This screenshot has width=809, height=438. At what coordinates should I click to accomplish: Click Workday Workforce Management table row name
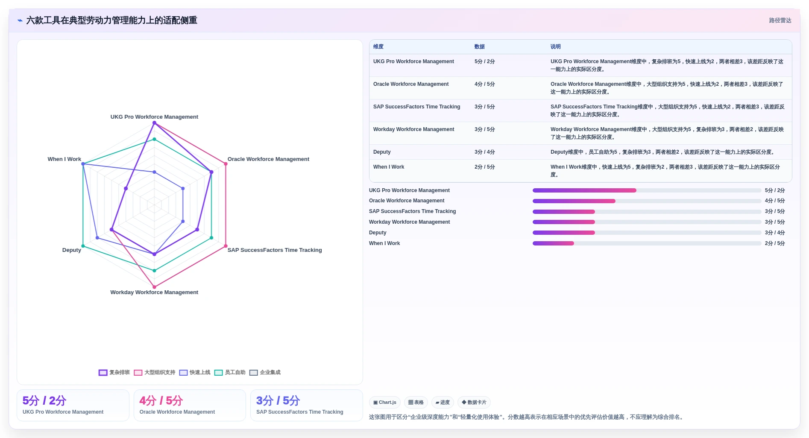click(x=413, y=129)
